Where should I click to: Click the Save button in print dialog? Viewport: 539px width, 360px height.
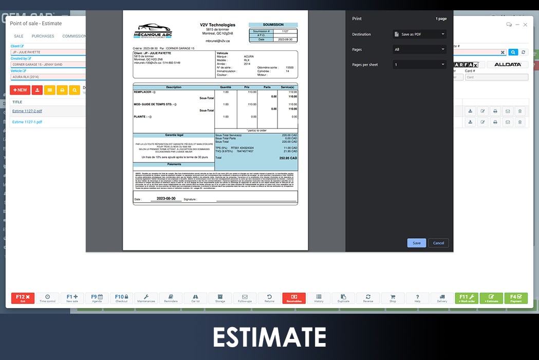tap(416, 243)
